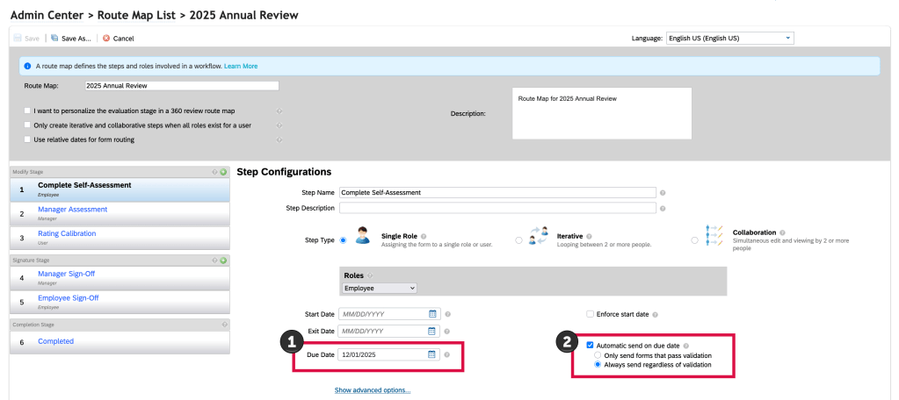Enable 'Use relative dates for form routing'
899x400 pixels.
[27, 139]
